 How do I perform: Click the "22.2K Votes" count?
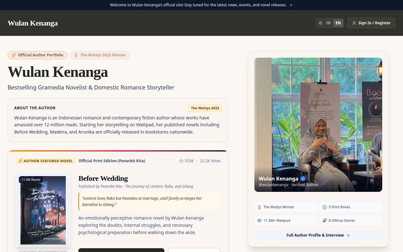point(210,161)
